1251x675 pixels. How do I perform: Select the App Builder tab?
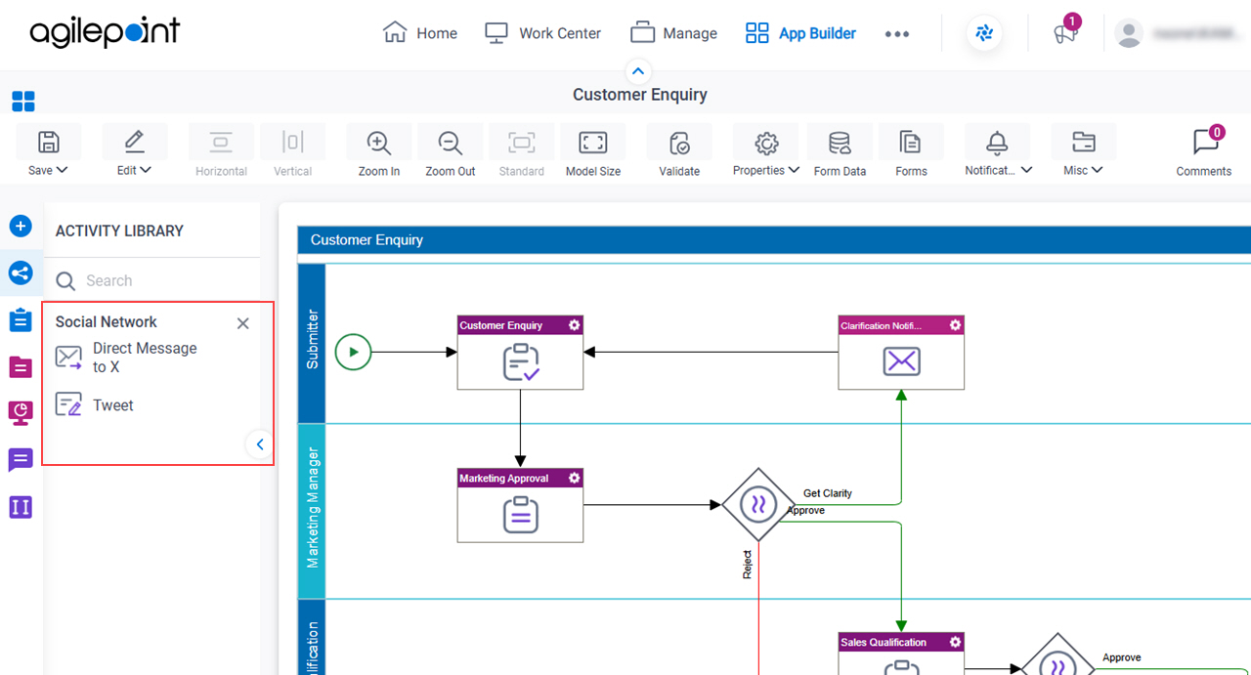800,33
